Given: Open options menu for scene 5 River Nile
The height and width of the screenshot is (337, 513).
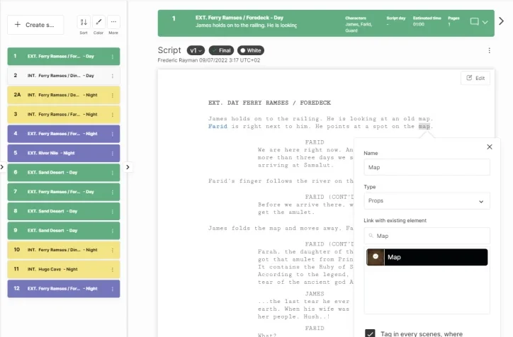Looking at the screenshot, I should coord(113,153).
